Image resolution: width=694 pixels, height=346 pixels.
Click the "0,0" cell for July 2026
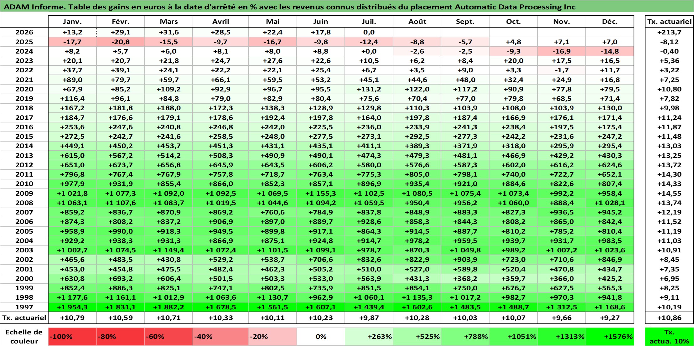(x=369, y=32)
